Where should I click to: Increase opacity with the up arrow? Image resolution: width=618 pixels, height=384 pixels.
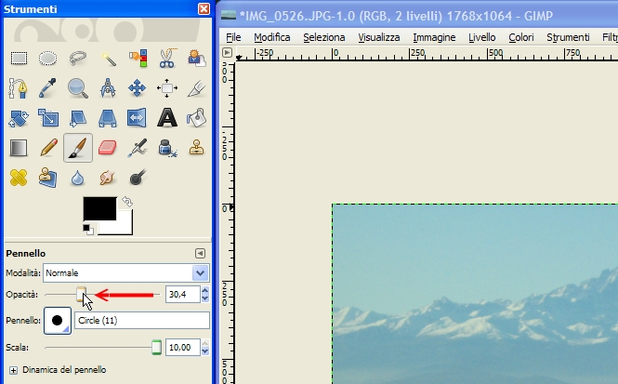pyautogui.click(x=205, y=291)
